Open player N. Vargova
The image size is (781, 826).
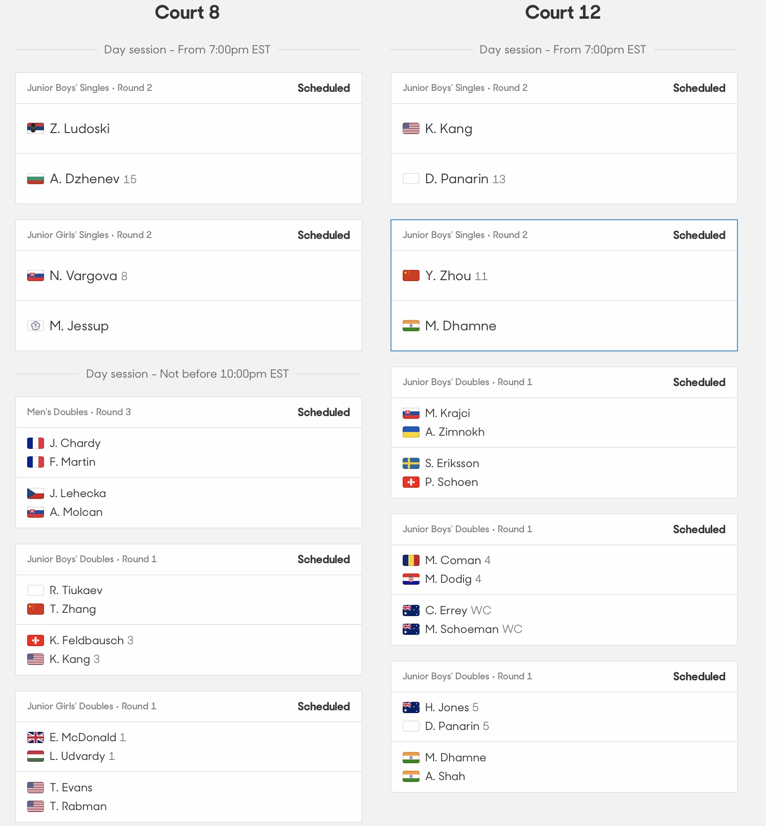coord(83,275)
